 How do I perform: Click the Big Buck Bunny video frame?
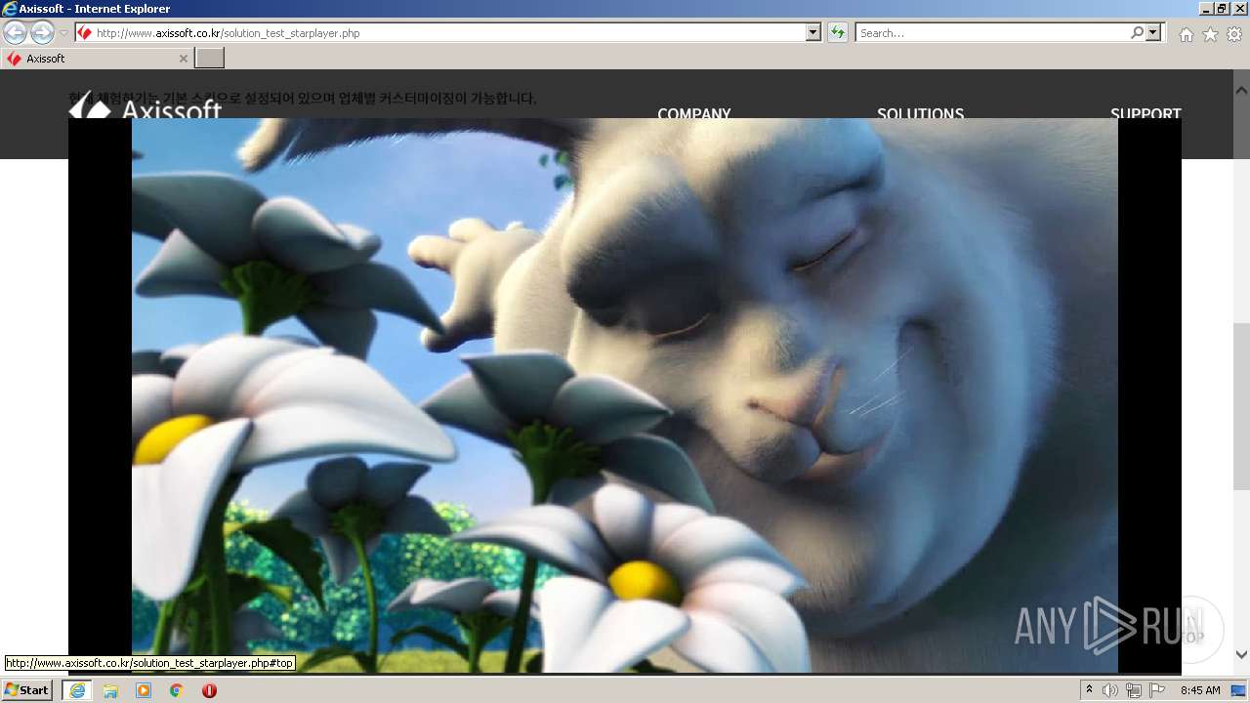tap(625, 395)
